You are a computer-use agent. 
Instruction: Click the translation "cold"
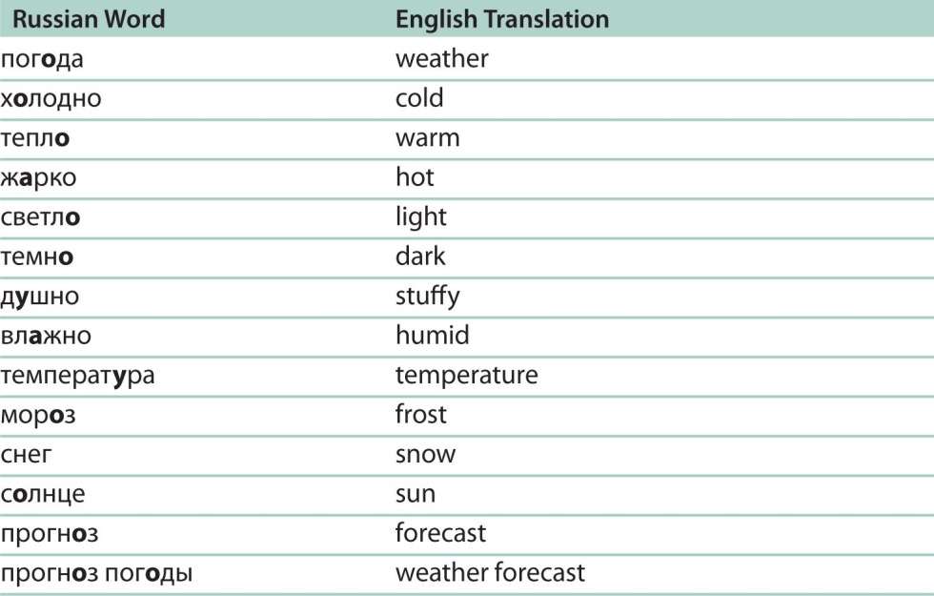tap(419, 98)
